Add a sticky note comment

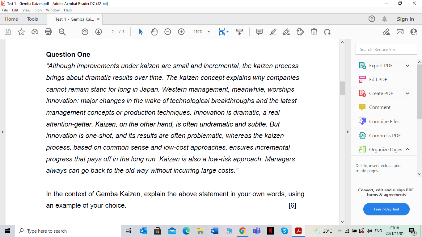point(259,32)
